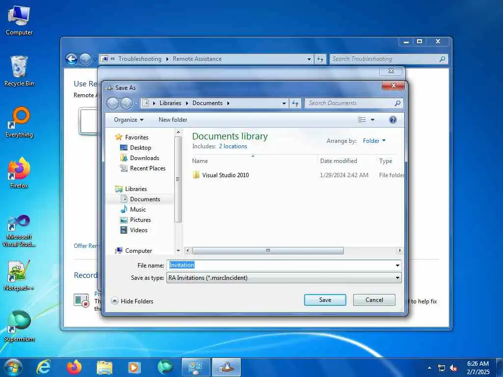
Task: Open the Arrange by Folder dropdown
Action: [x=374, y=141]
